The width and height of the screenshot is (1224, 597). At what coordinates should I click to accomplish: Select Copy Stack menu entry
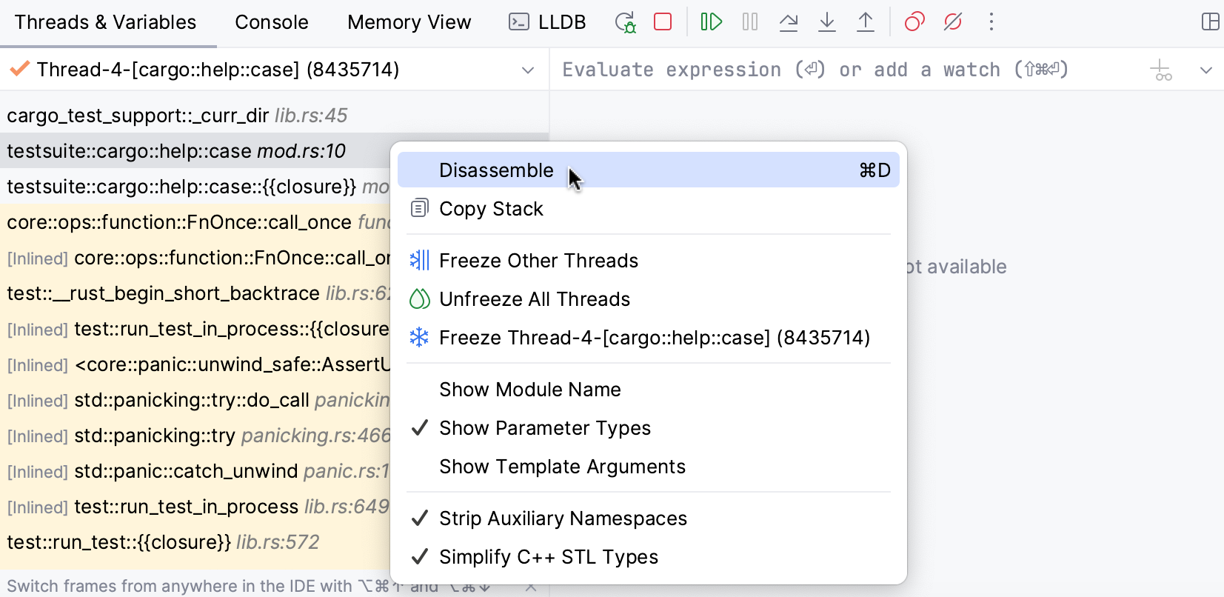pyautogui.click(x=491, y=209)
